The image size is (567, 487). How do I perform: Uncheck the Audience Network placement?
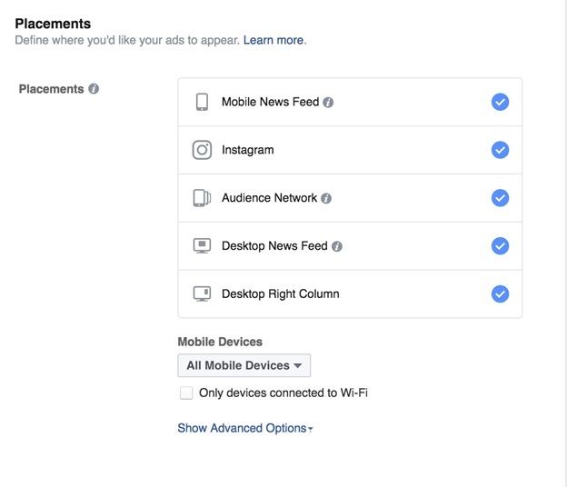point(500,198)
